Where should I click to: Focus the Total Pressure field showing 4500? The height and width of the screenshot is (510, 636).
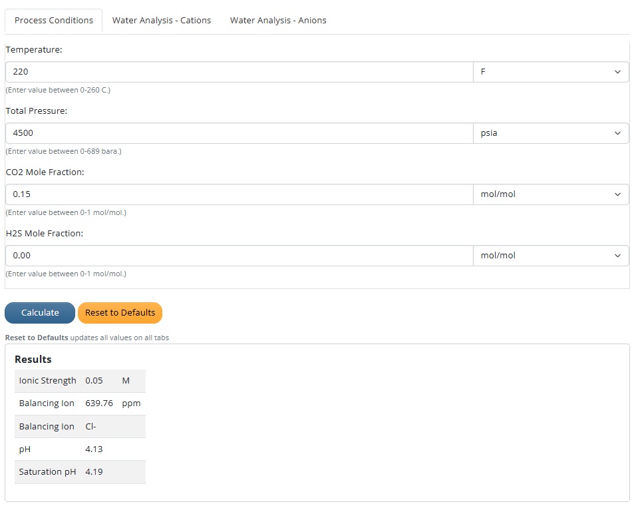[239, 133]
